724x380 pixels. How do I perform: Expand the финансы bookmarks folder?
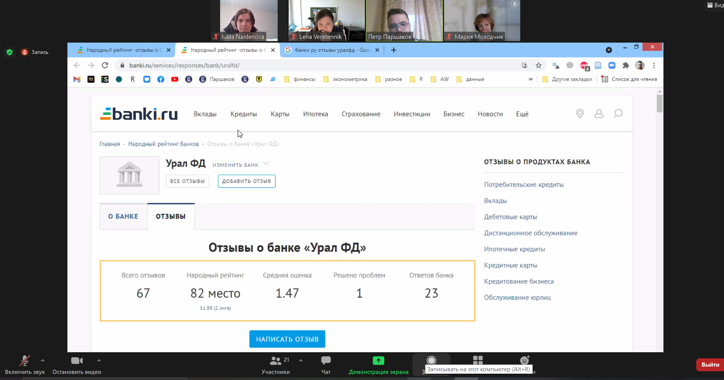300,79
